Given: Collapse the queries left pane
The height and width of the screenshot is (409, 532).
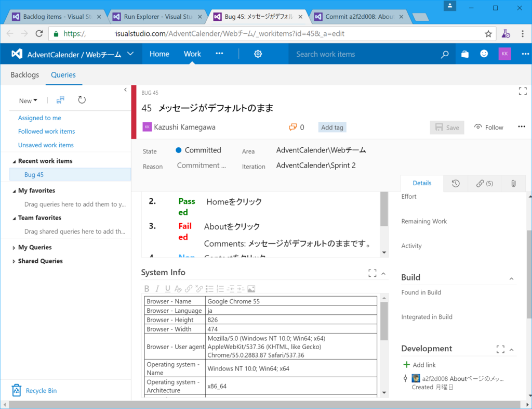Looking at the screenshot, I should 126,90.
